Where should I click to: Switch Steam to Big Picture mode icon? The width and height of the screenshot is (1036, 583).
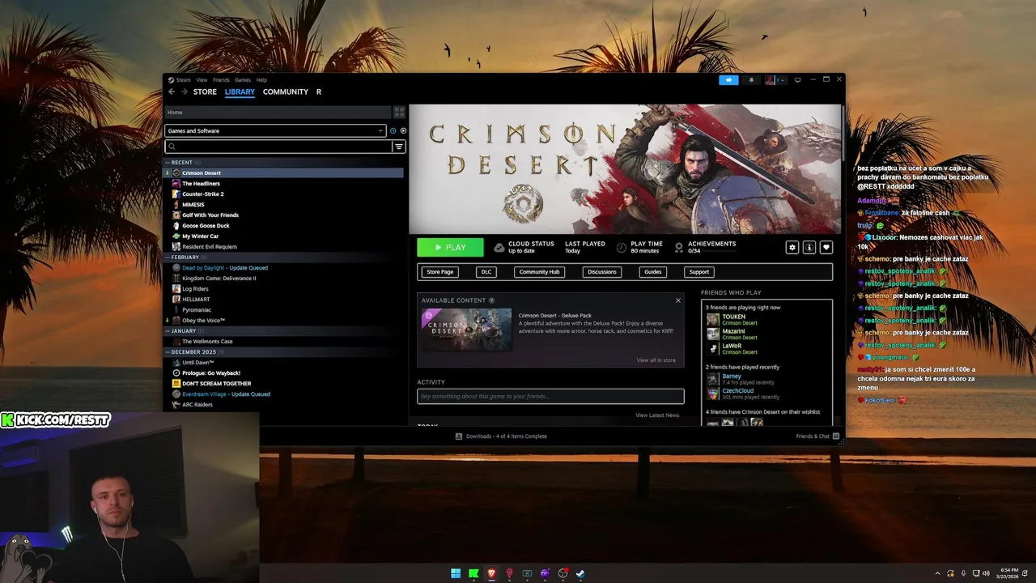coord(797,80)
